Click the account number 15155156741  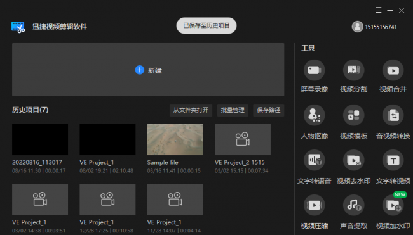(381, 27)
